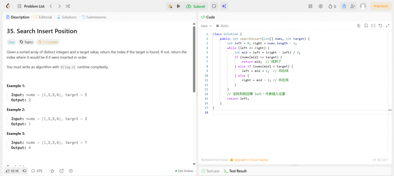
Task: Go to the next problem arrow
Action: [59, 6]
